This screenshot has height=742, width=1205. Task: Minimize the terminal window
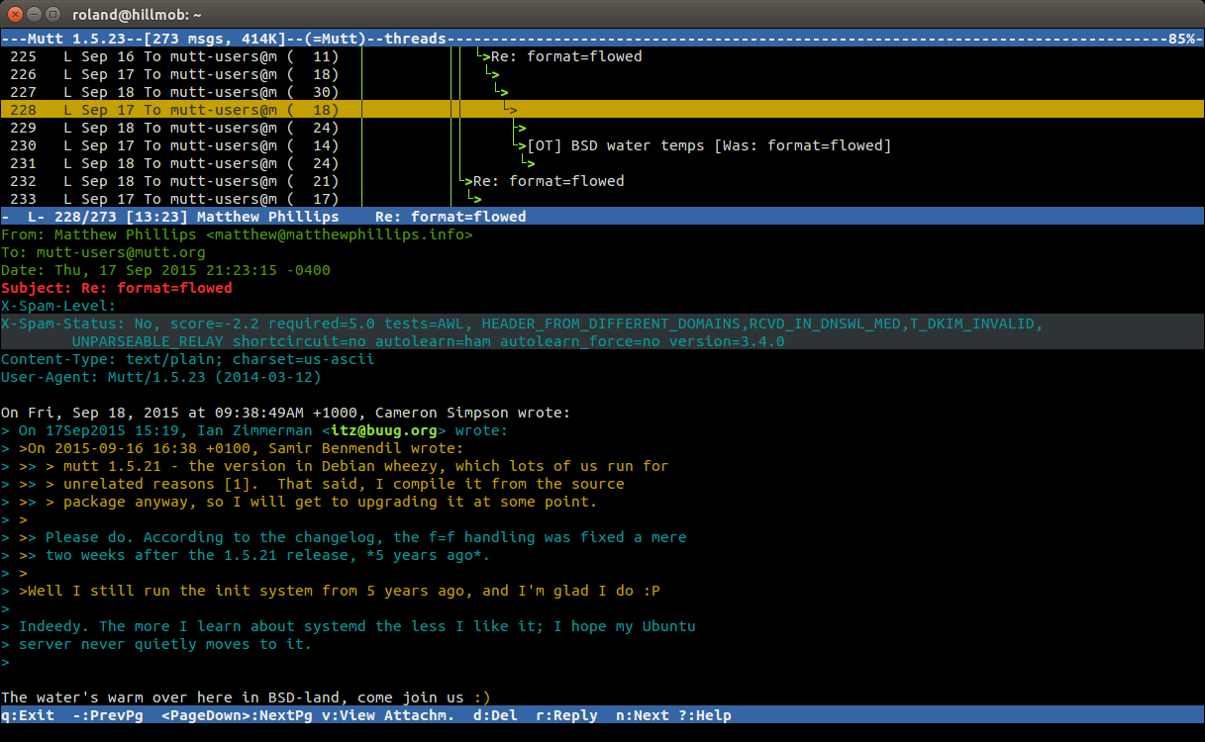pos(34,14)
